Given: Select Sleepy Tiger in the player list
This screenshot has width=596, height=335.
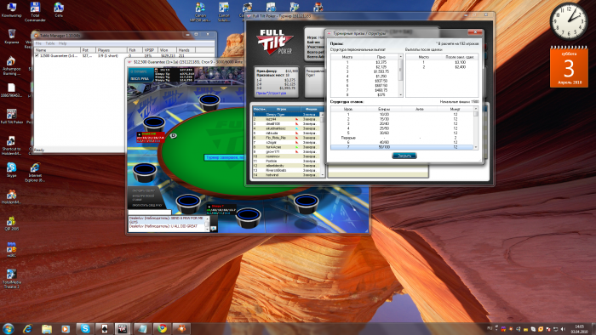Looking at the screenshot, I should tap(287, 114).
